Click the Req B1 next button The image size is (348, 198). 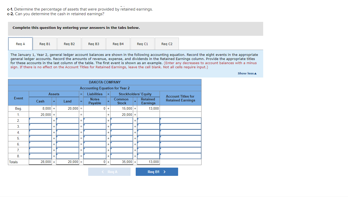click(x=157, y=172)
